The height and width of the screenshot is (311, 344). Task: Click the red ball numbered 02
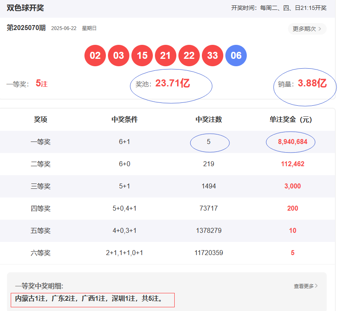click(x=95, y=56)
